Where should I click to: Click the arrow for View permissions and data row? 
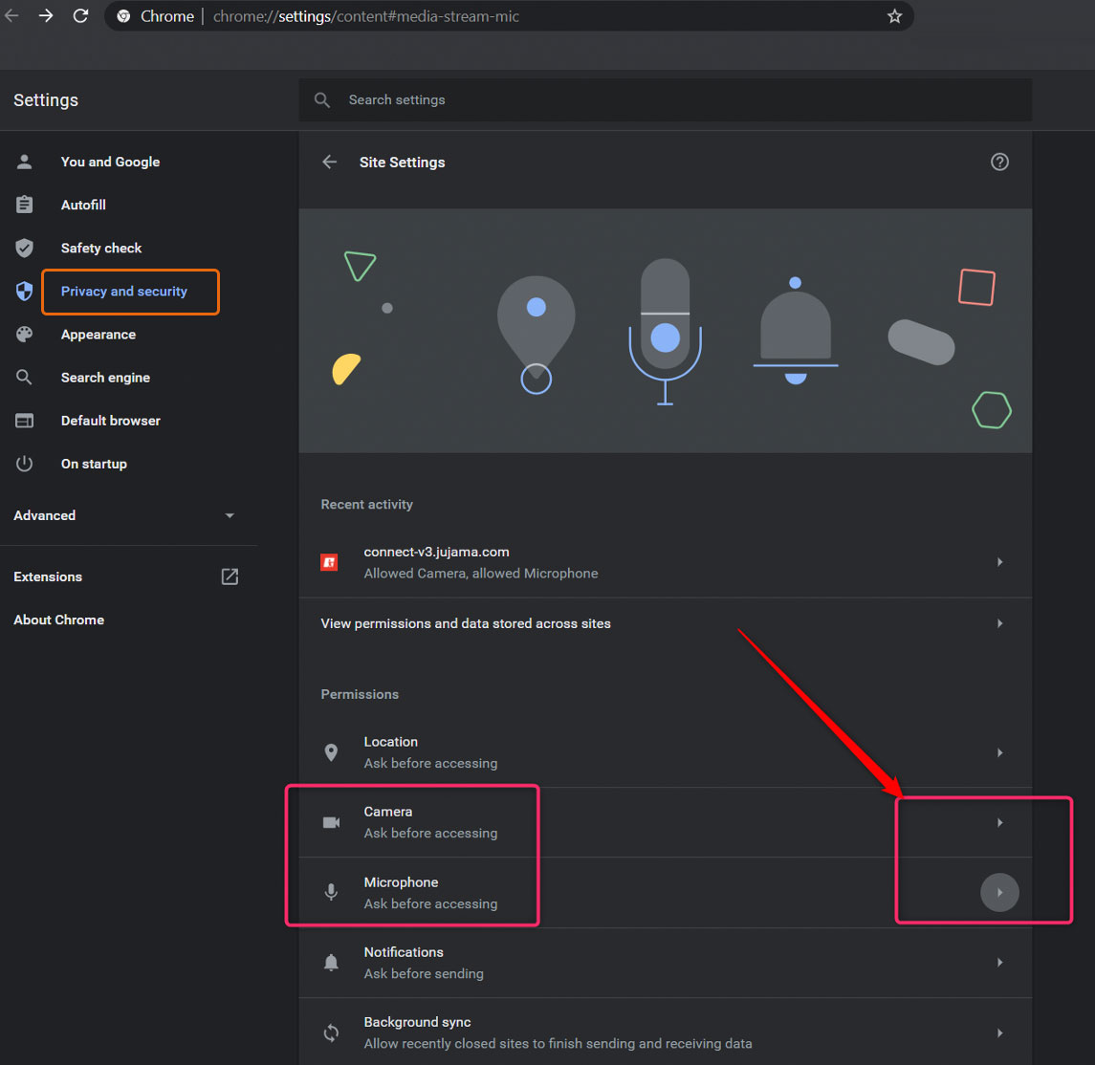pyautogui.click(x=1000, y=624)
